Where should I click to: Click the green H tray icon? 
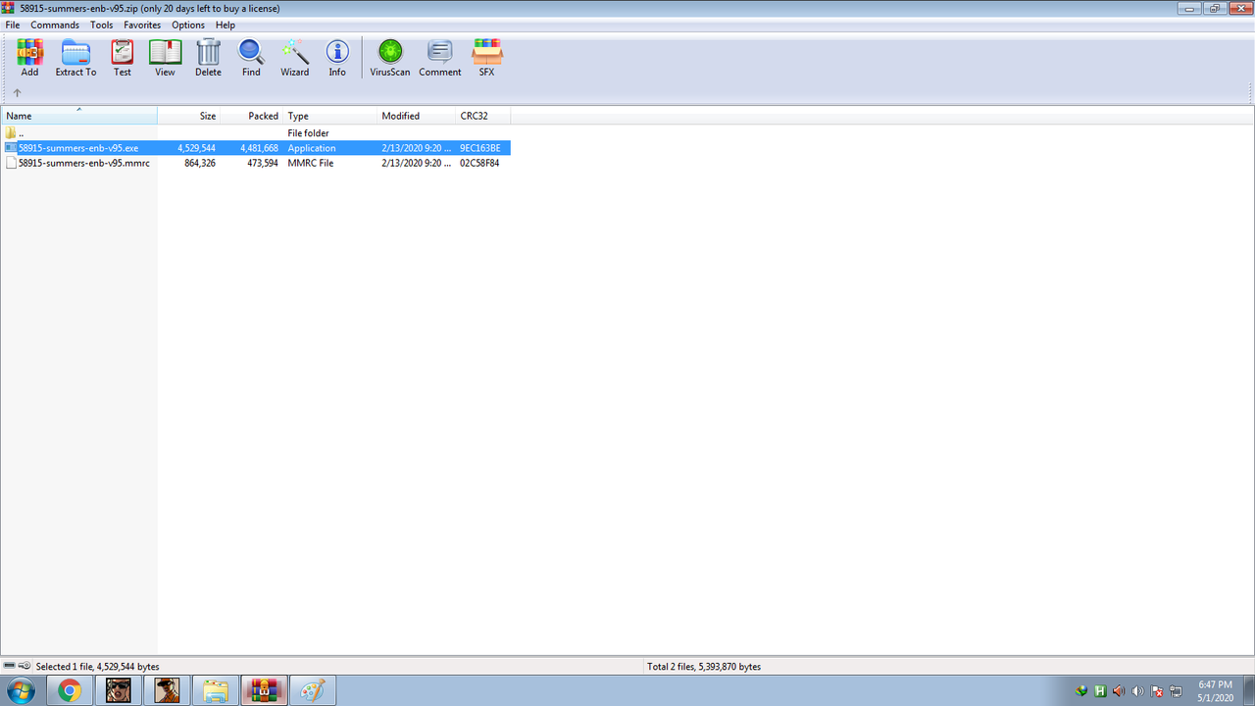coord(1100,690)
